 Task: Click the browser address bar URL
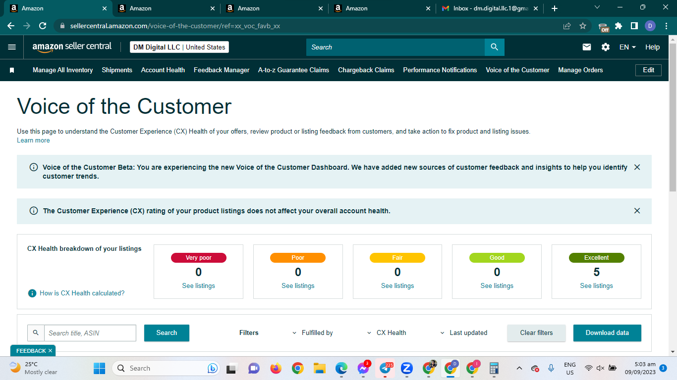(x=175, y=26)
